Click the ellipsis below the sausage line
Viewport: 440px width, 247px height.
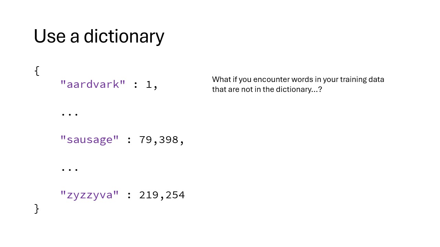pos(70,169)
